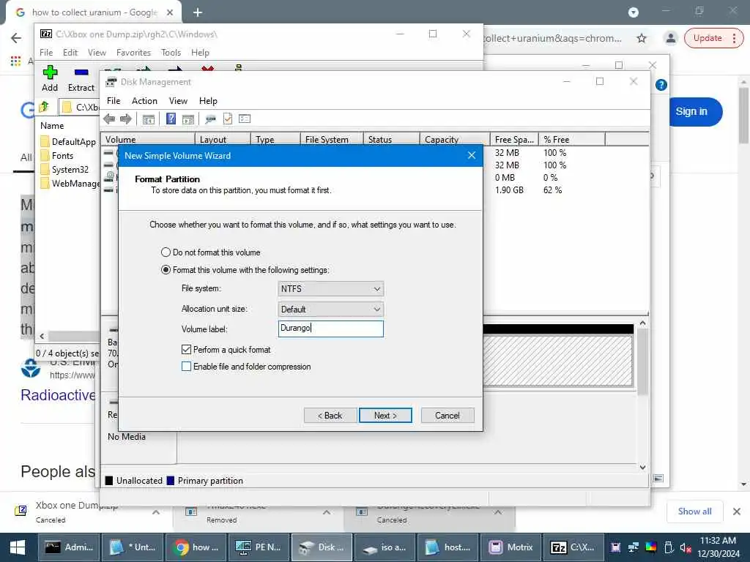Click Cancel in the Volume Wizard

pyautogui.click(x=448, y=416)
